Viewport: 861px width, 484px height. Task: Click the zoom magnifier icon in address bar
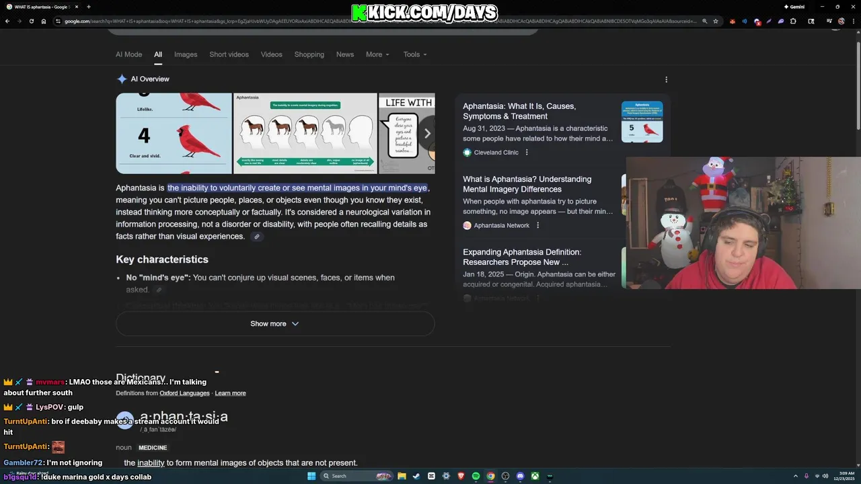click(704, 22)
